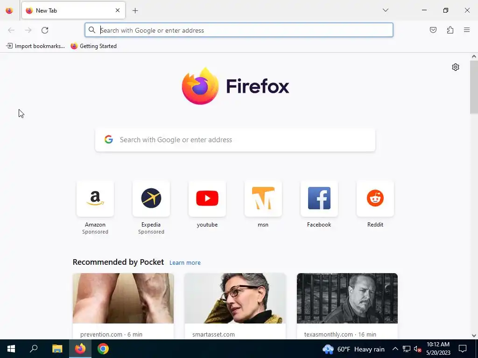The image size is (478, 358).
Task: Open a new tab with plus button
Action: pos(135,11)
